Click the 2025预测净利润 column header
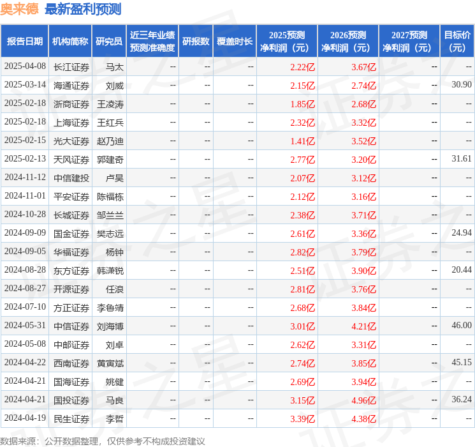 [287, 42]
